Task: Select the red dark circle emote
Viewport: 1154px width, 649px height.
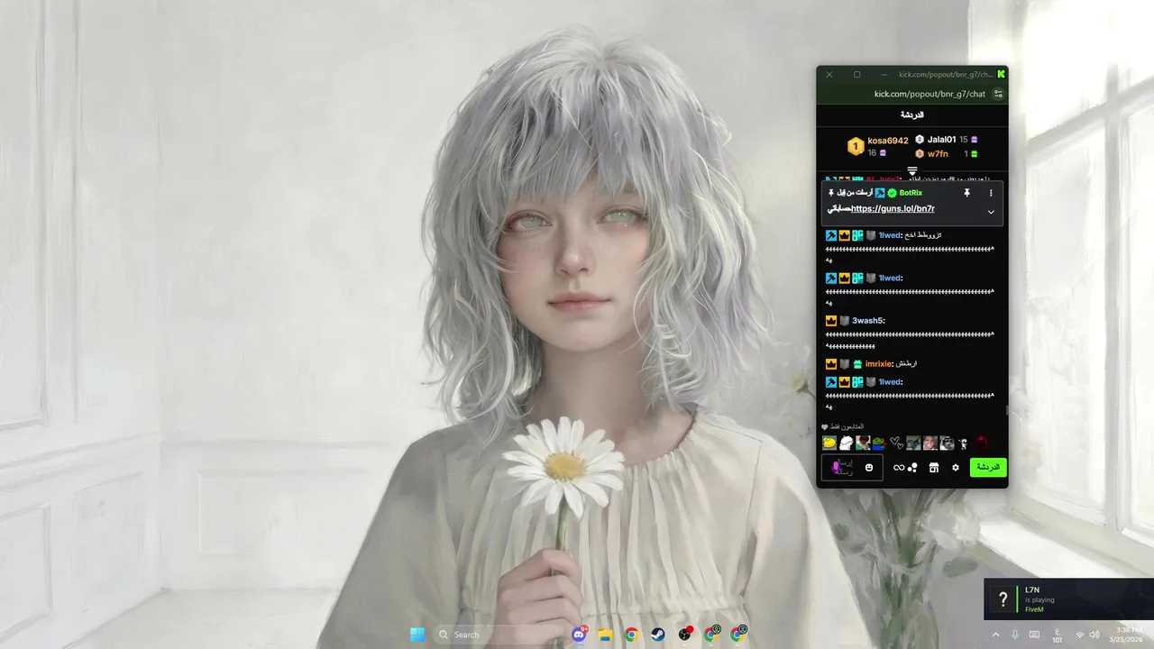Action: coord(981,443)
